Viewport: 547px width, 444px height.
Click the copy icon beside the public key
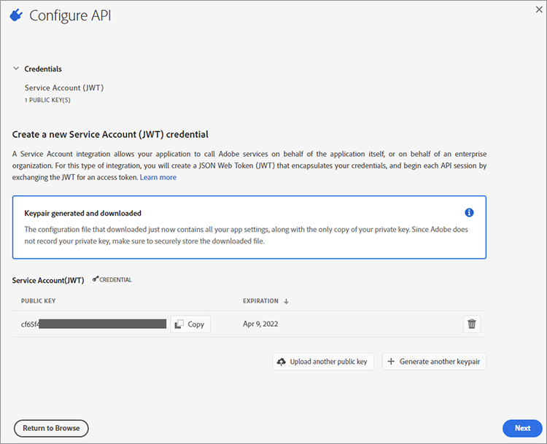[x=179, y=324]
